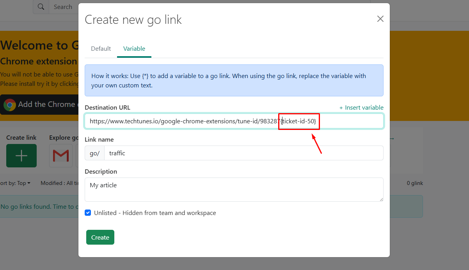Open the Modified filter dropdown
This screenshot has width=469, height=270.
click(60, 183)
